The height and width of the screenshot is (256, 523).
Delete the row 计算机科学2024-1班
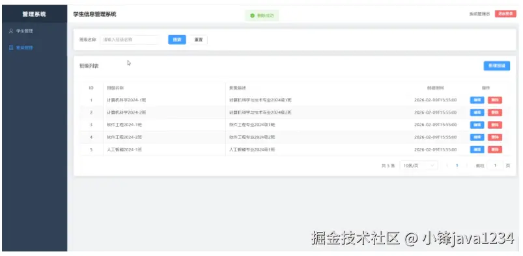494,100
